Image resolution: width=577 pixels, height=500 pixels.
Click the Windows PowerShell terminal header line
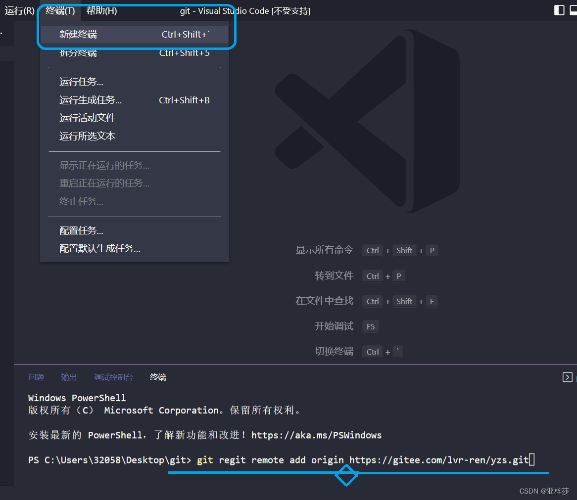(x=77, y=398)
